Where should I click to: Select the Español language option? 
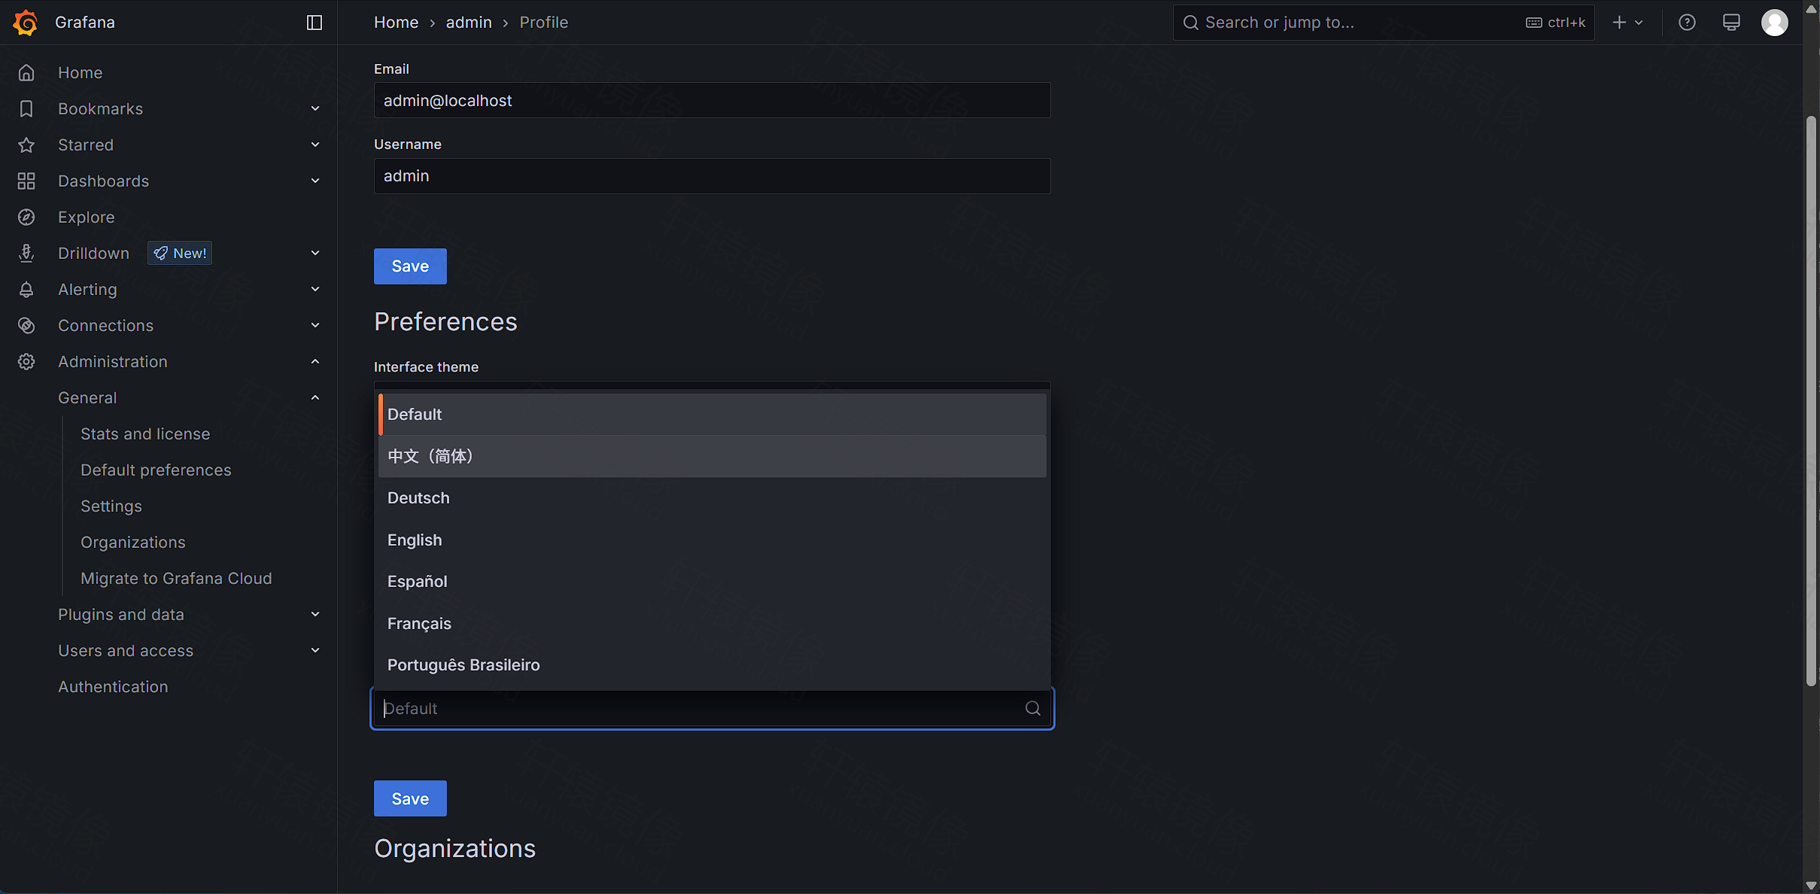coord(712,582)
